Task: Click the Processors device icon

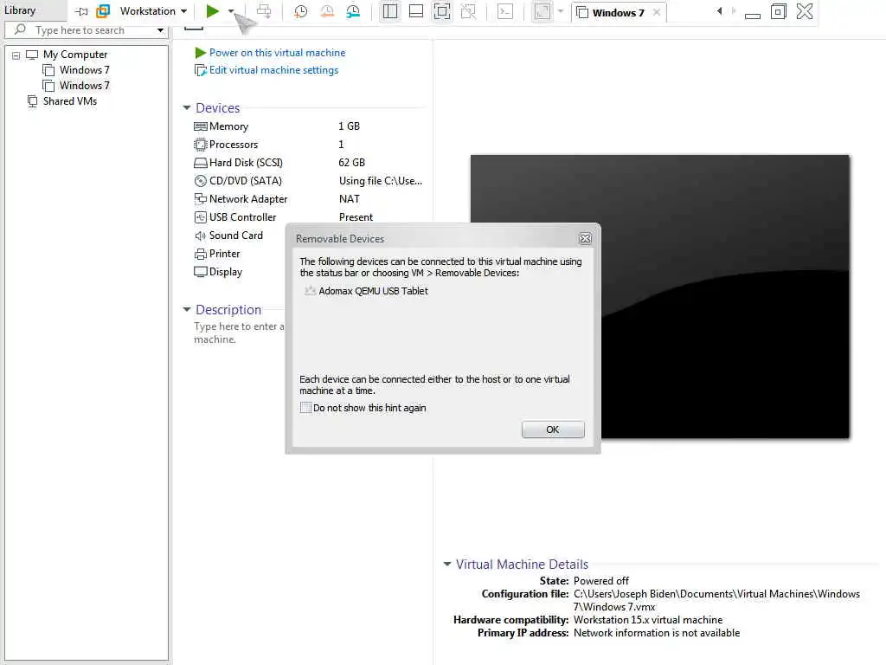Action: [x=200, y=145]
